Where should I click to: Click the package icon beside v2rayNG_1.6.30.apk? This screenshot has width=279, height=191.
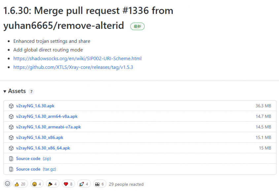[x=11, y=106]
